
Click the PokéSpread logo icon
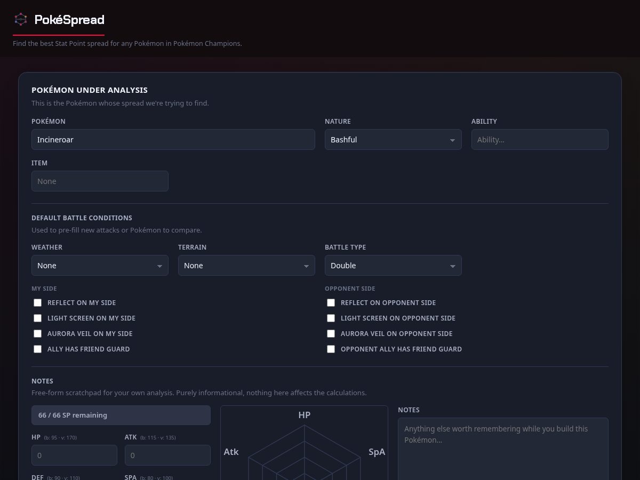coord(20,20)
